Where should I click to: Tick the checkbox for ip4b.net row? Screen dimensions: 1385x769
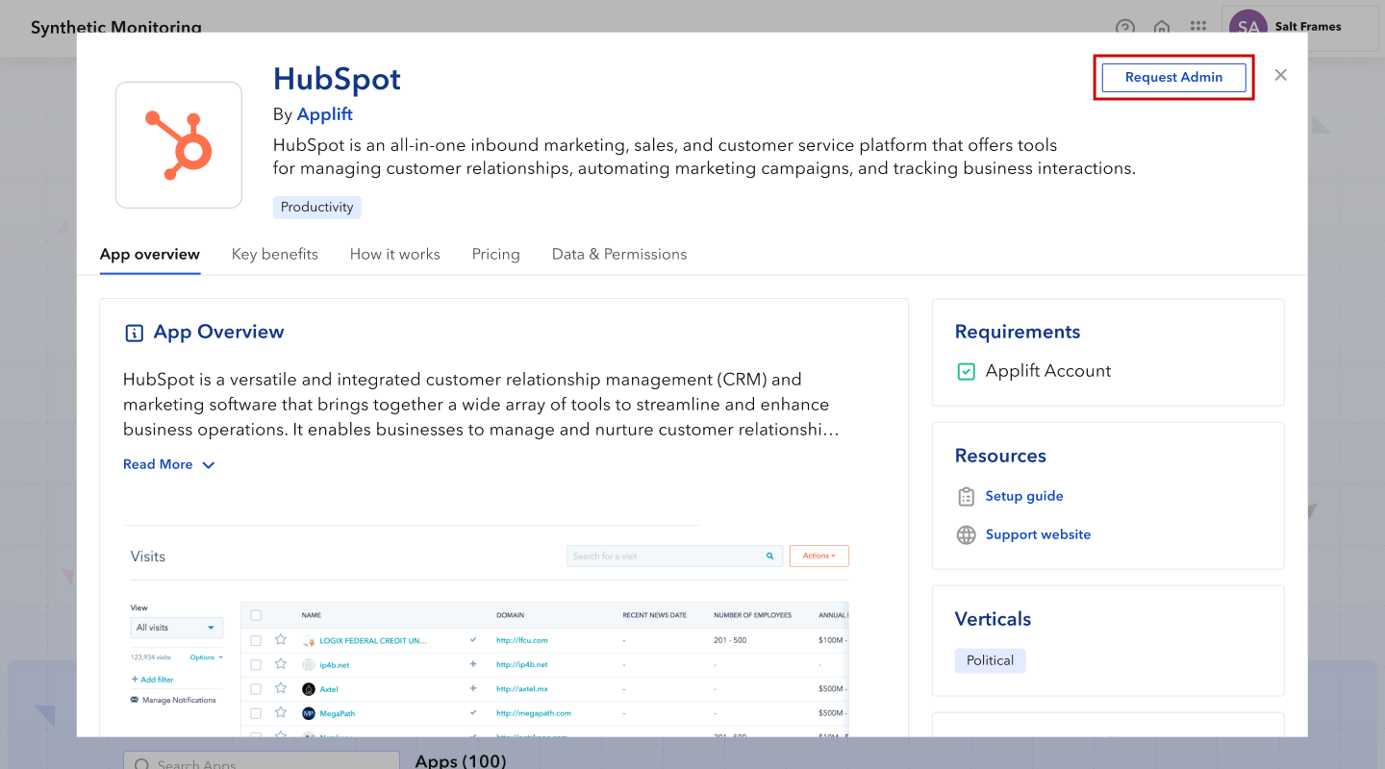(x=256, y=664)
